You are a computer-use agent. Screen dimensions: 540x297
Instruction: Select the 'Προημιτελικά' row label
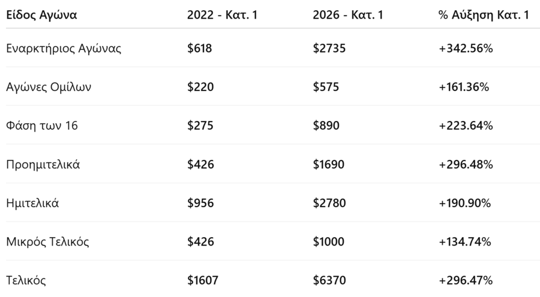(43, 164)
